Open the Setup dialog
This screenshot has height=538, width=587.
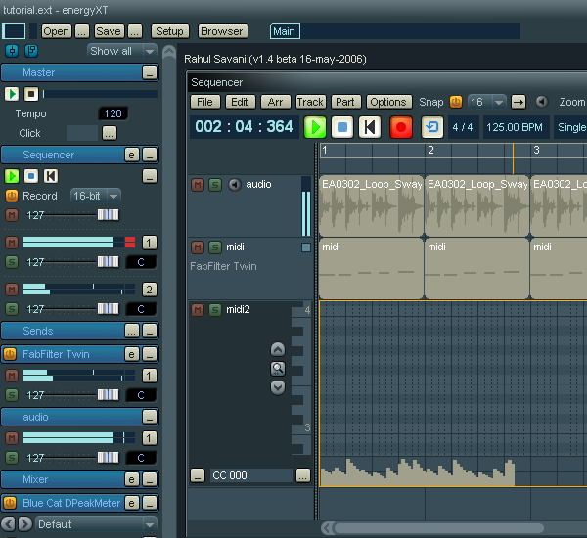tap(170, 31)
